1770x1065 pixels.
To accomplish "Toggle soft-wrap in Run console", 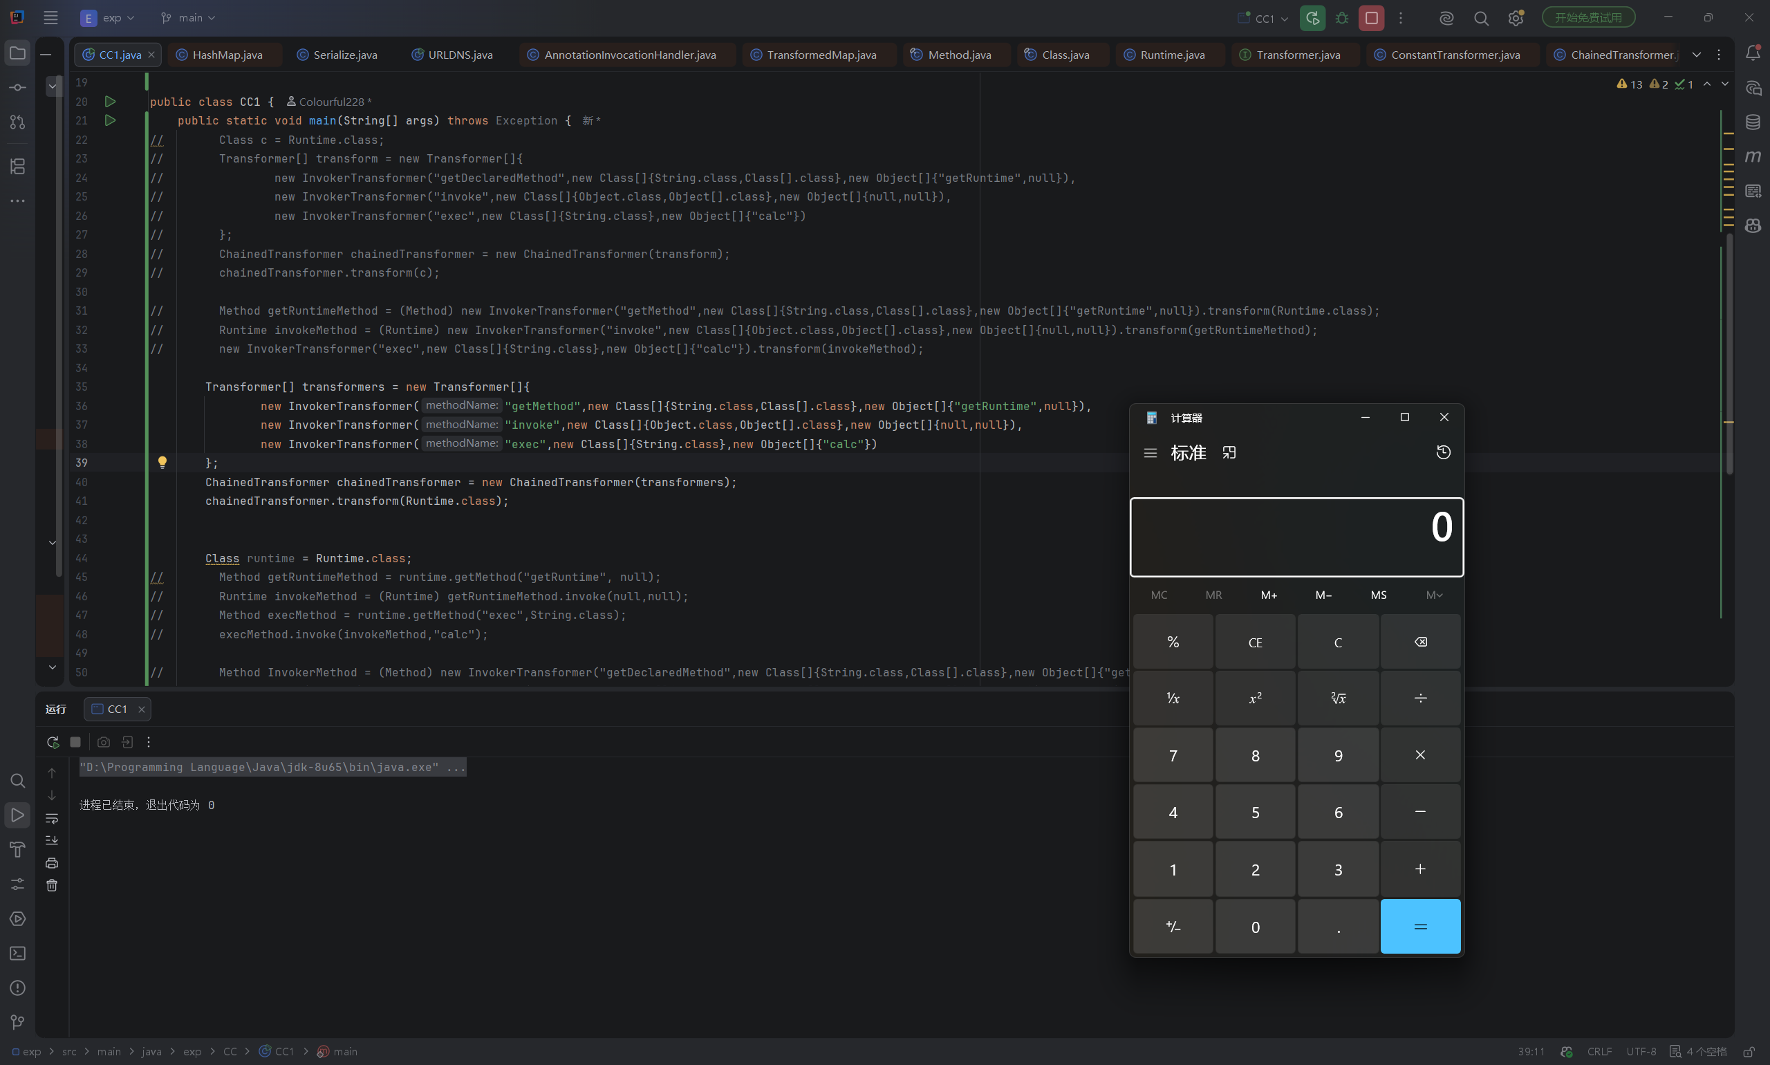I will [x=52, y=818].
